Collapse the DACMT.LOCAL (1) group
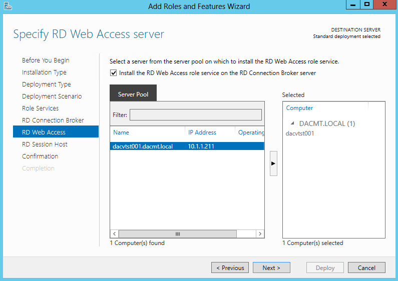 [292, 123]
